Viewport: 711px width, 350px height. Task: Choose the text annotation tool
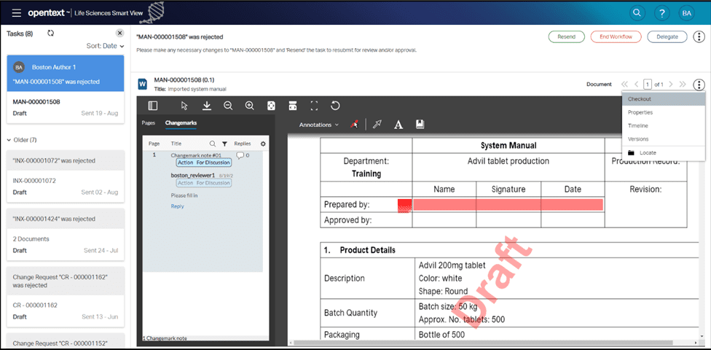pyautogui.click(x=398, y=125)
